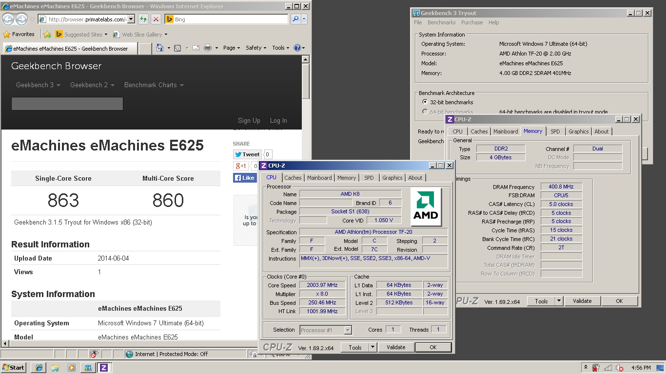666x374 pixels.
Task: Expand the Geekbench 3 navigation menu
Action: tap(38, 85)
